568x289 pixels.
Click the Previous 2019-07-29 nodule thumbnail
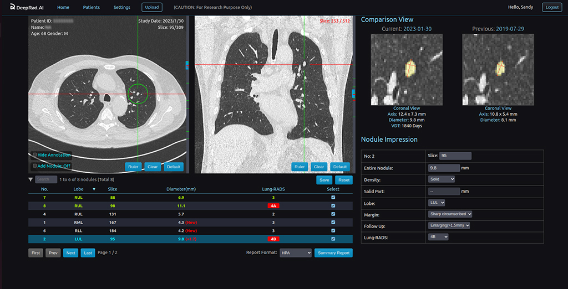(498, 69)
